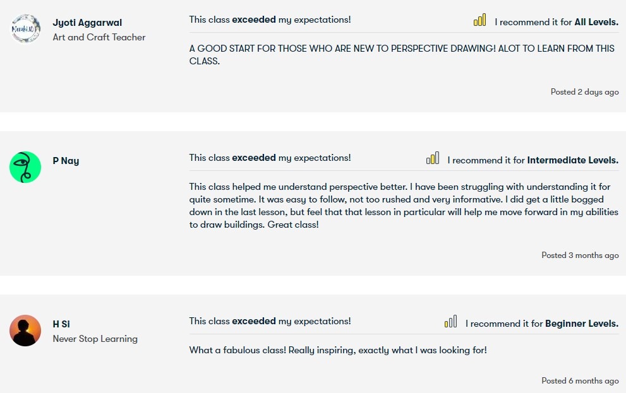This screenshot has height=393, width=626.
Task: Click 'I recommend it for All Levels' text
Action: click(x=556, y=22)
